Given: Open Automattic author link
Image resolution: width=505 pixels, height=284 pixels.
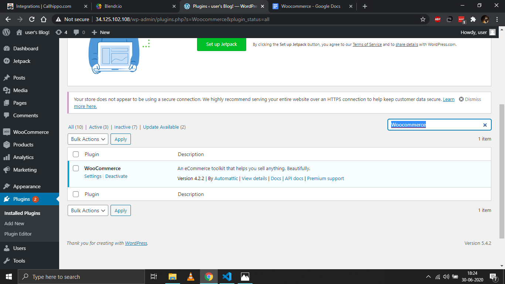Looking at the screenshot, I should 226,178.
